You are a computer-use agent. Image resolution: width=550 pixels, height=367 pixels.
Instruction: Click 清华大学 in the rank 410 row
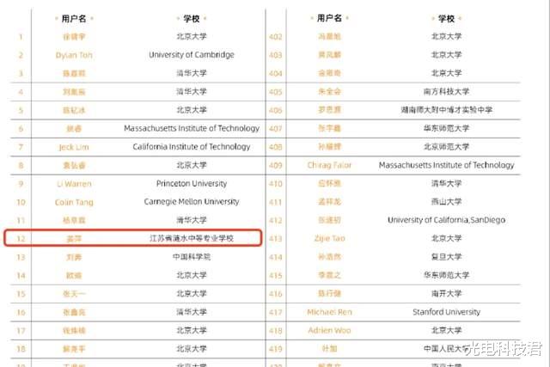pyautogui.click(x=446, y=183)
